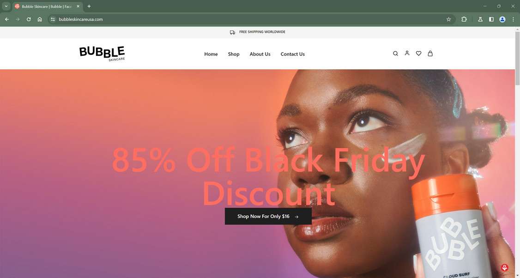The image size is (520, 278).
Task: Click the Bubble Skincare logo
Action: click(x=102, y=54)
